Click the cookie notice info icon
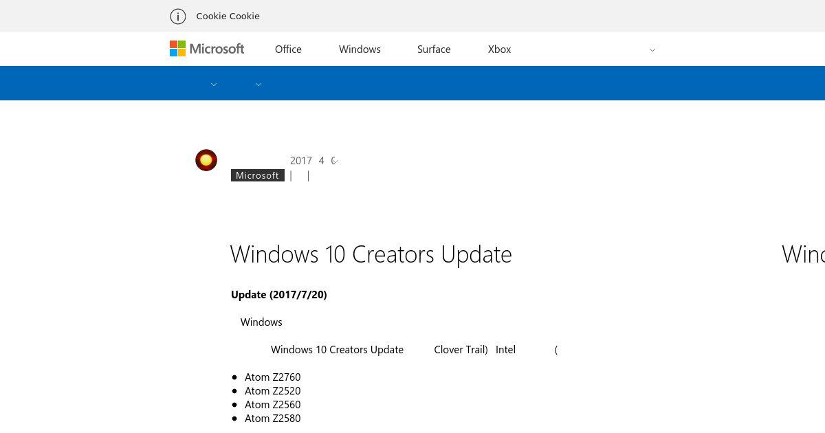This screenshot has width=825, height=433. point(177,16)
